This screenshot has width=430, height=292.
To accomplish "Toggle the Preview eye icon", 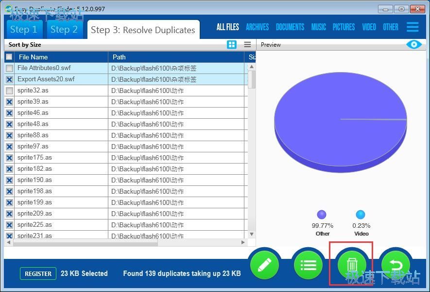I will [414, 44].
